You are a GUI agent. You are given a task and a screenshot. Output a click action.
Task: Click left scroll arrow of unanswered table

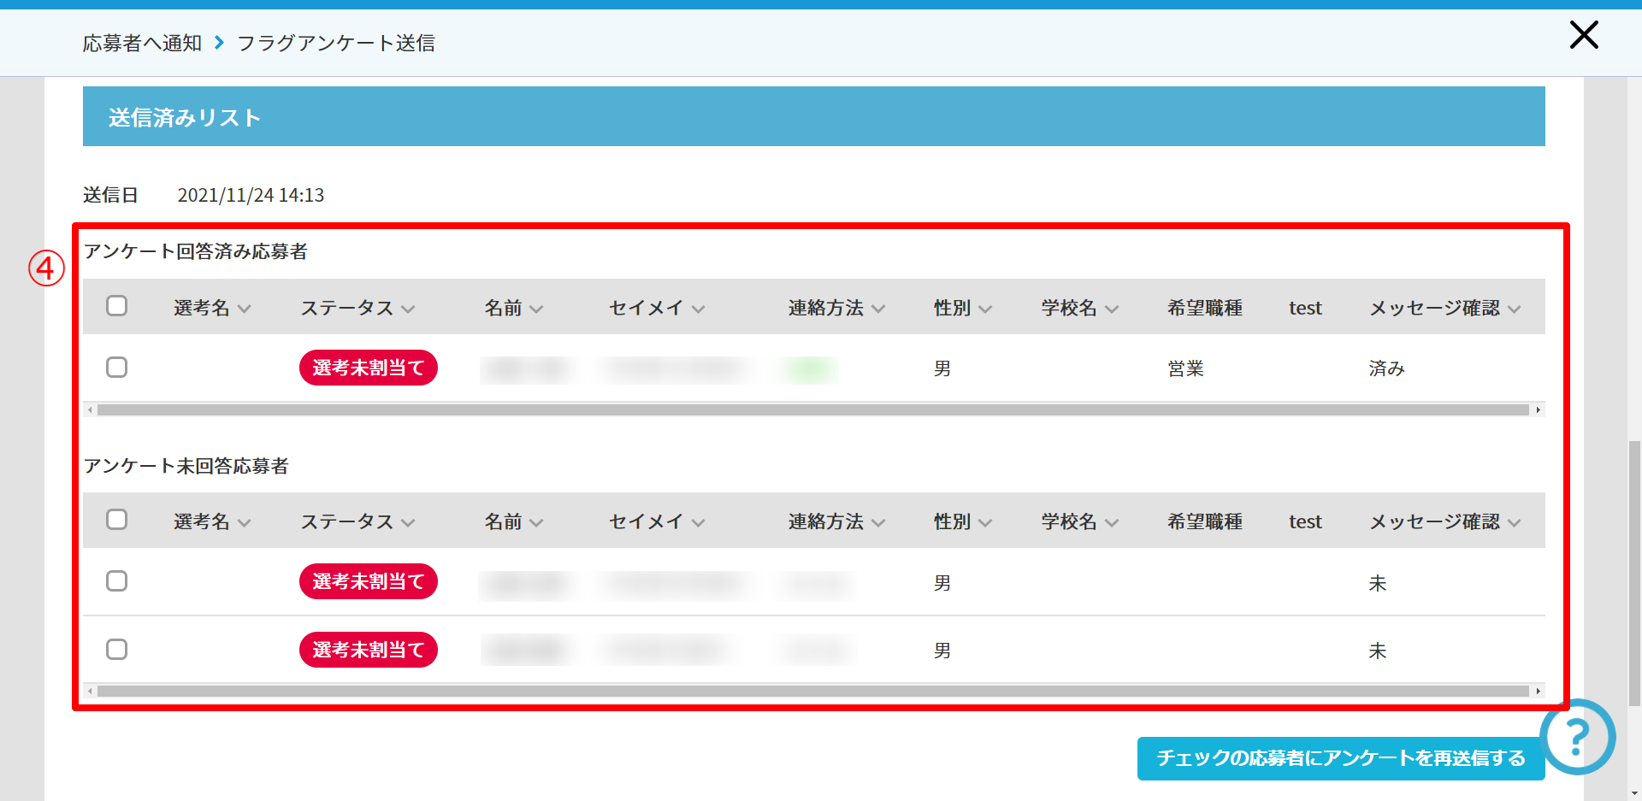90,691
